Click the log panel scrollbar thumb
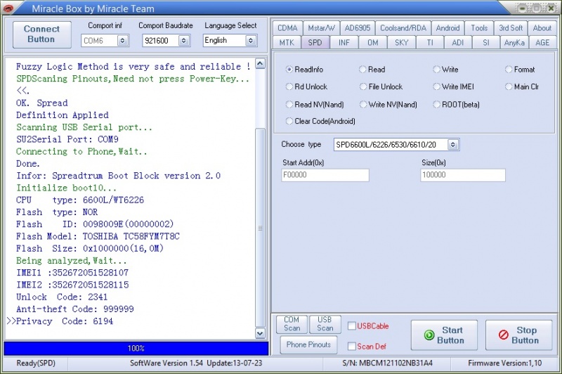Viewport: 562px width, 374px height. (x=260, y=228)
